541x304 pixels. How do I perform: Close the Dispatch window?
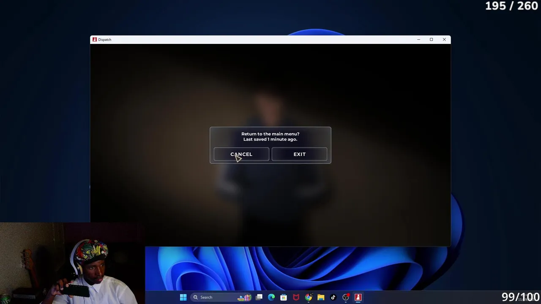pyautogui.click(x=444, y=39)
